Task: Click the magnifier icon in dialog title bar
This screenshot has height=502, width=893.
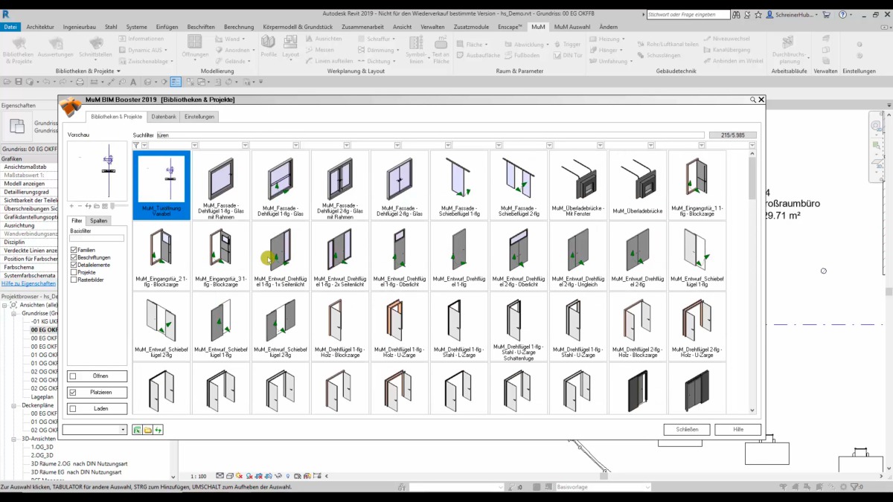Action: 753,100
